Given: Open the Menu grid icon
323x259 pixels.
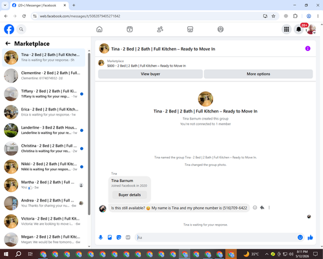Looking at the screenshot, I should click(x=286, y=29).
